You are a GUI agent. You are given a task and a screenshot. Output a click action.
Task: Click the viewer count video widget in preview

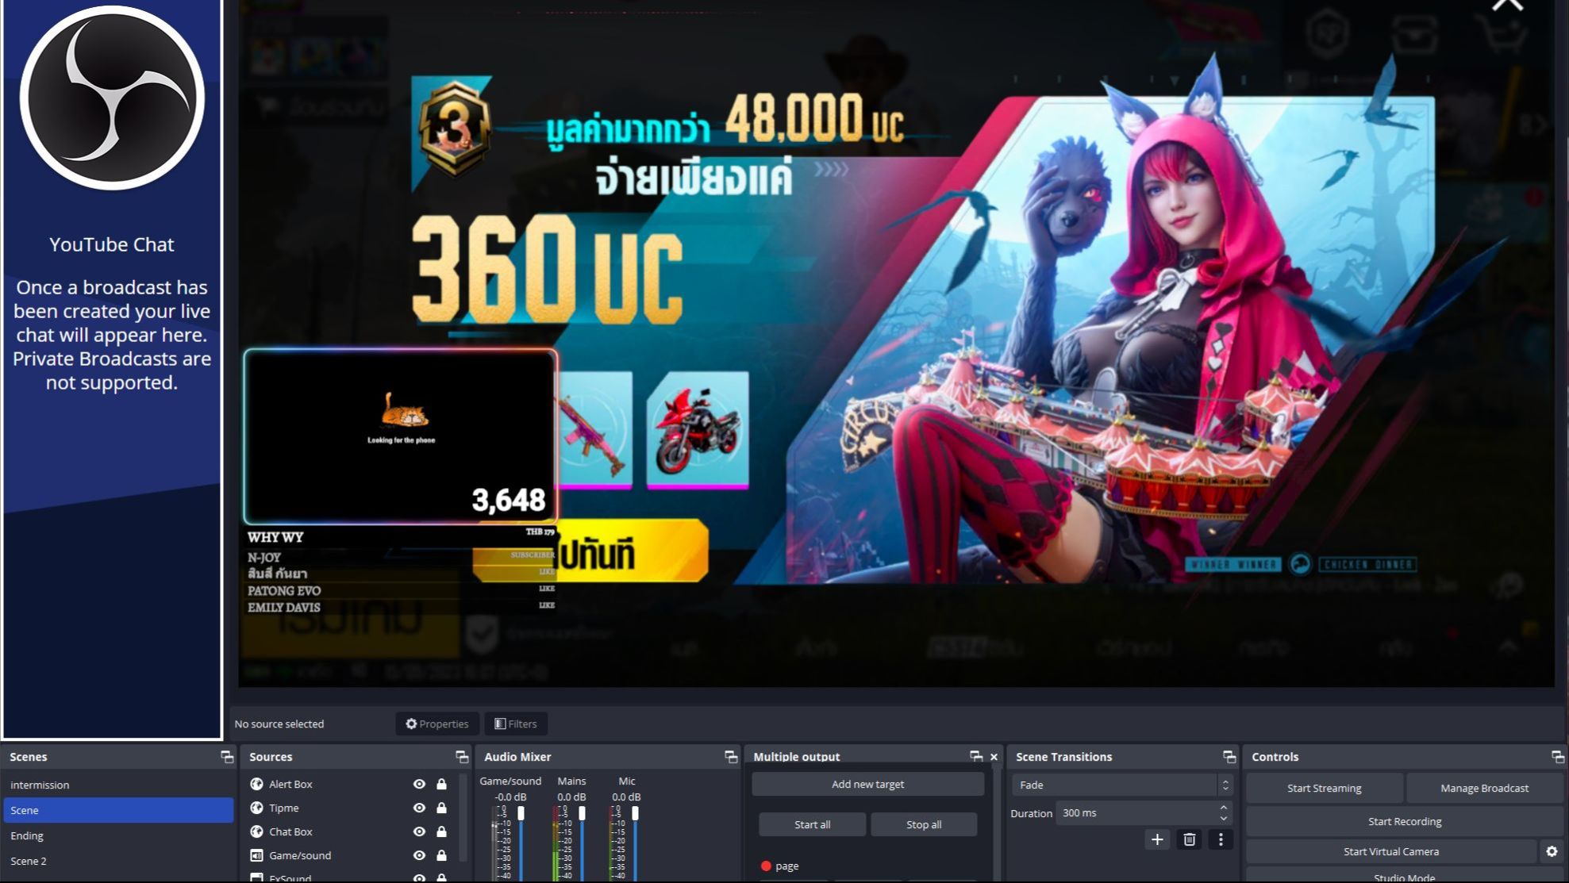[x=401, y=436]
